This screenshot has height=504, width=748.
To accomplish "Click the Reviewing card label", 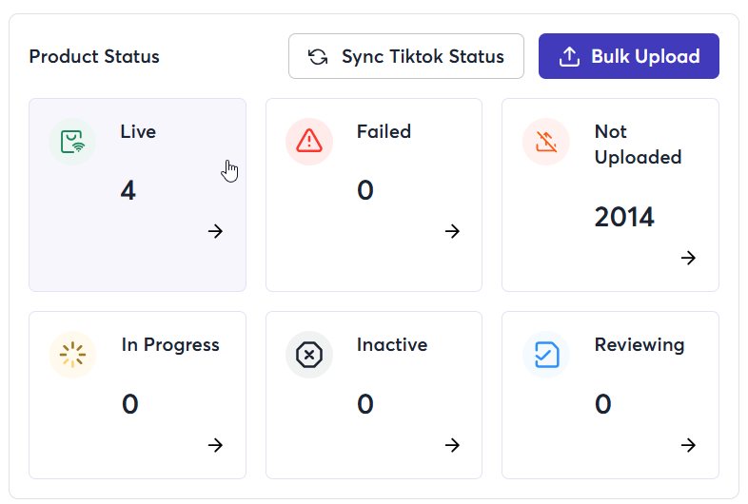I will [640, 345].
